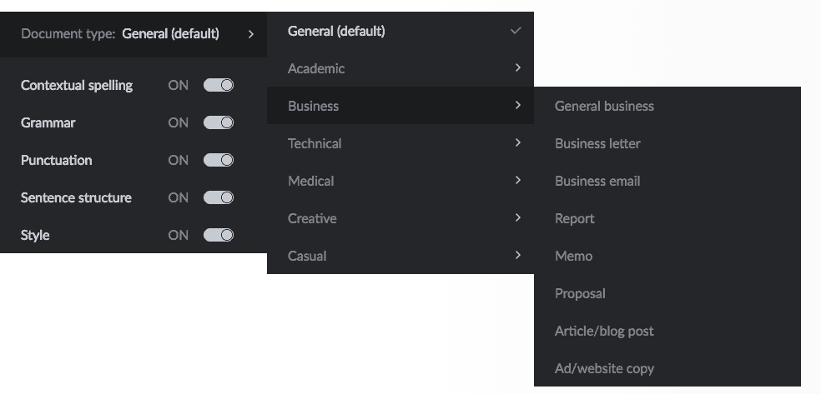
Task: Expand the Academic submenu arrow
Action: [518, 68]
